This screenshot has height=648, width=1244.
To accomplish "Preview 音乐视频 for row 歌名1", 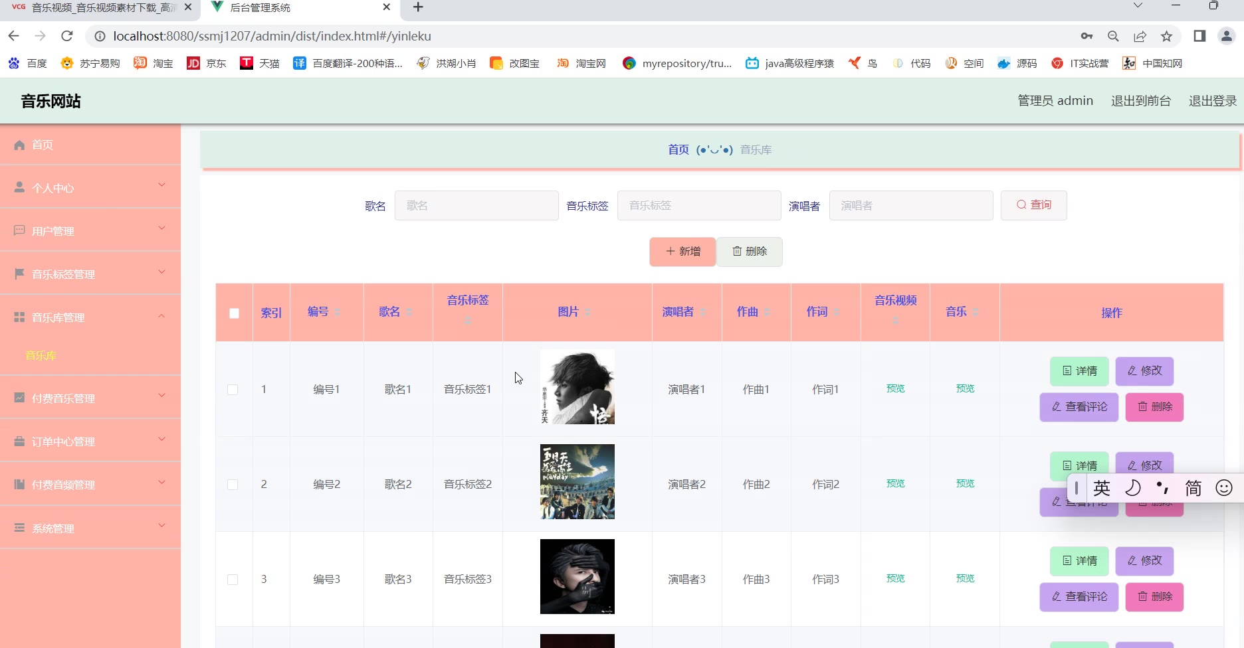I will coord(895,389).
